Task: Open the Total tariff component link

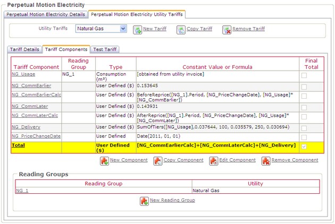Action: point(19,145)
